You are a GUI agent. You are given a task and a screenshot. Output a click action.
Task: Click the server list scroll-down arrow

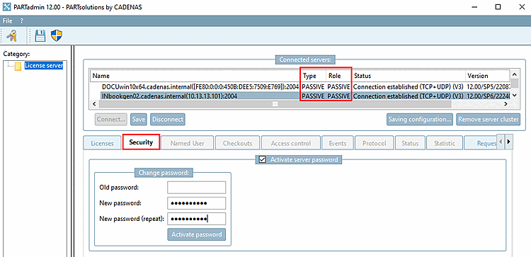click(x=515, y=96)
